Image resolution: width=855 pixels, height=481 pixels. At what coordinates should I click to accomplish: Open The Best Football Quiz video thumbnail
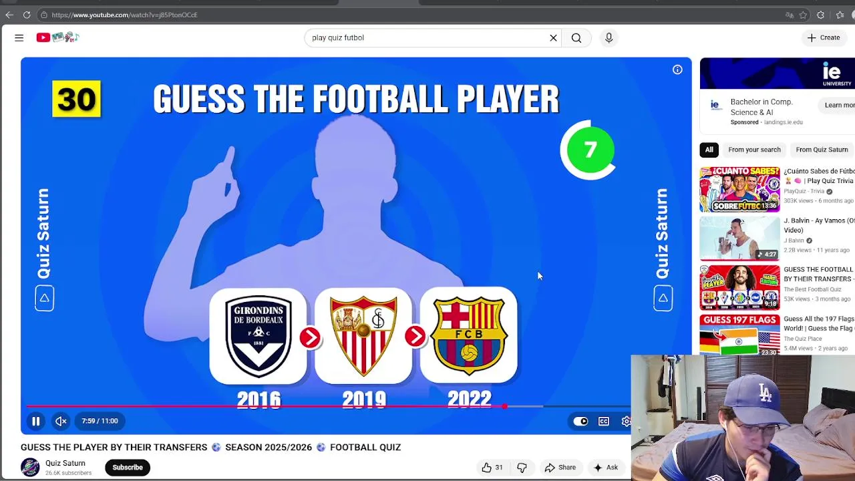point(739,288)
